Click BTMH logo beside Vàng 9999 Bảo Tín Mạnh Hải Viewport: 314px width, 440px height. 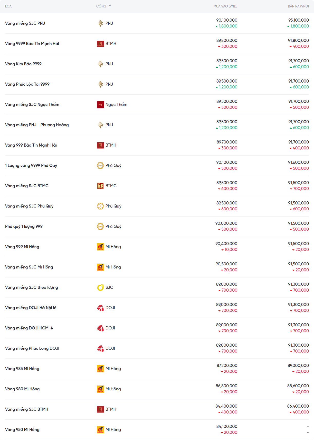pyautogui.click(x=100, y=44)
